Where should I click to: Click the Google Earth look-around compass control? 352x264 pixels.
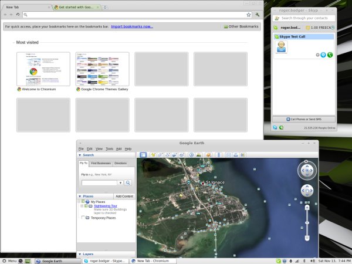click(x=307, y=170)
